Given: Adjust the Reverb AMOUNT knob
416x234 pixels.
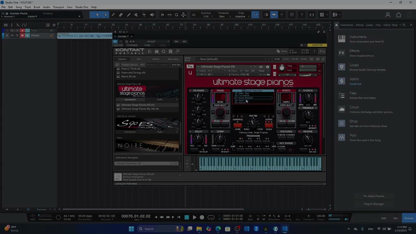Looking at the screenshot, I should coord(307,139).
